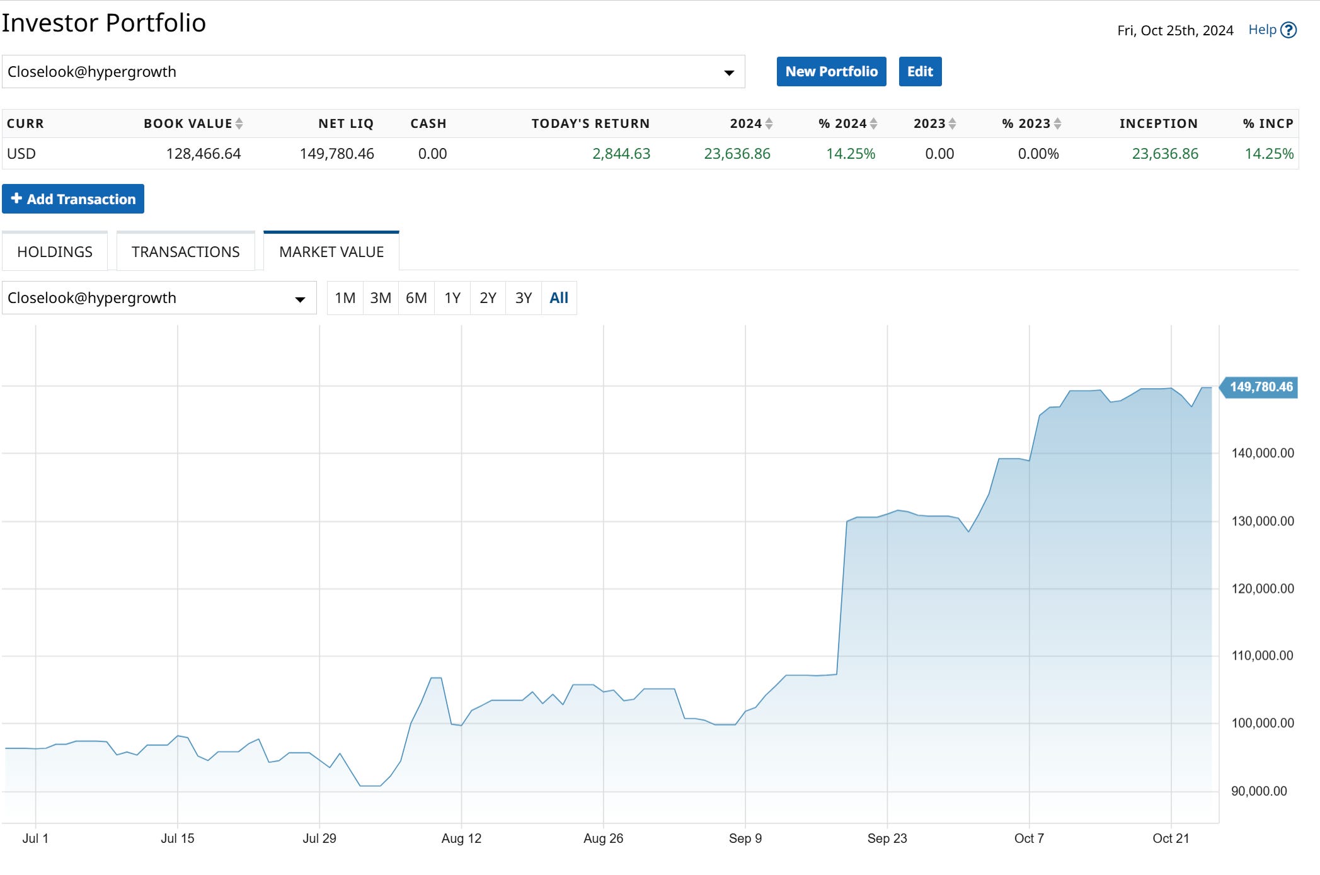Sort by % 2023 column arrows
The image size is (1320, 875).
click(1057, 124)
